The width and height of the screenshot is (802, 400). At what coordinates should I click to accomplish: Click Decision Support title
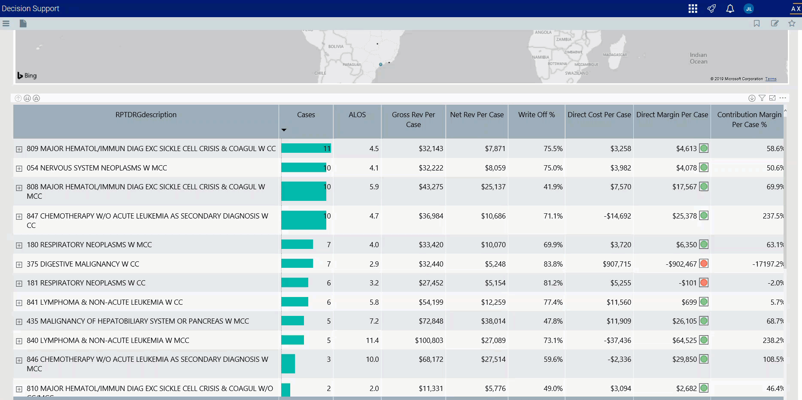(30, 9)
